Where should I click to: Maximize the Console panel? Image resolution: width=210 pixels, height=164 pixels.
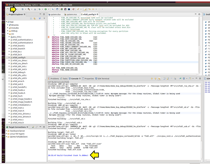pyautogui.click(x=200, y=78)
